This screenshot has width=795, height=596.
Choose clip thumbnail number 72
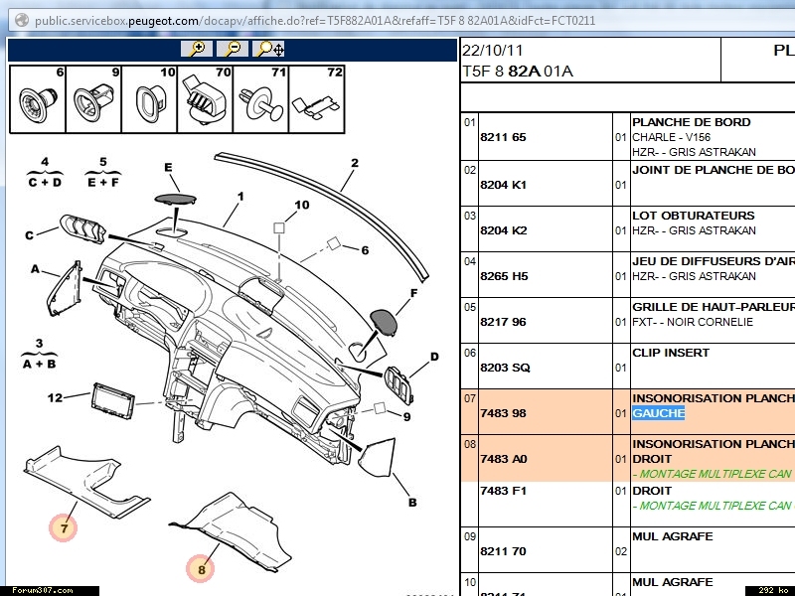(x=316, y=99)
